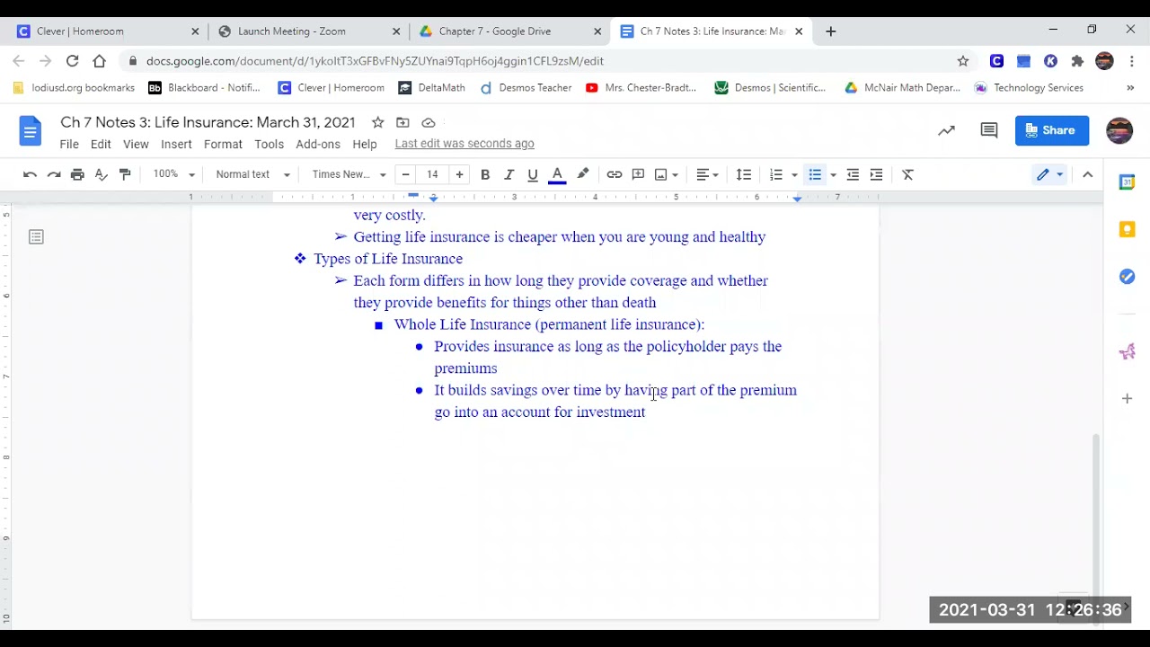Increase font size with plus button
The width and height of the screenshot is (1150, 647).
460,174
